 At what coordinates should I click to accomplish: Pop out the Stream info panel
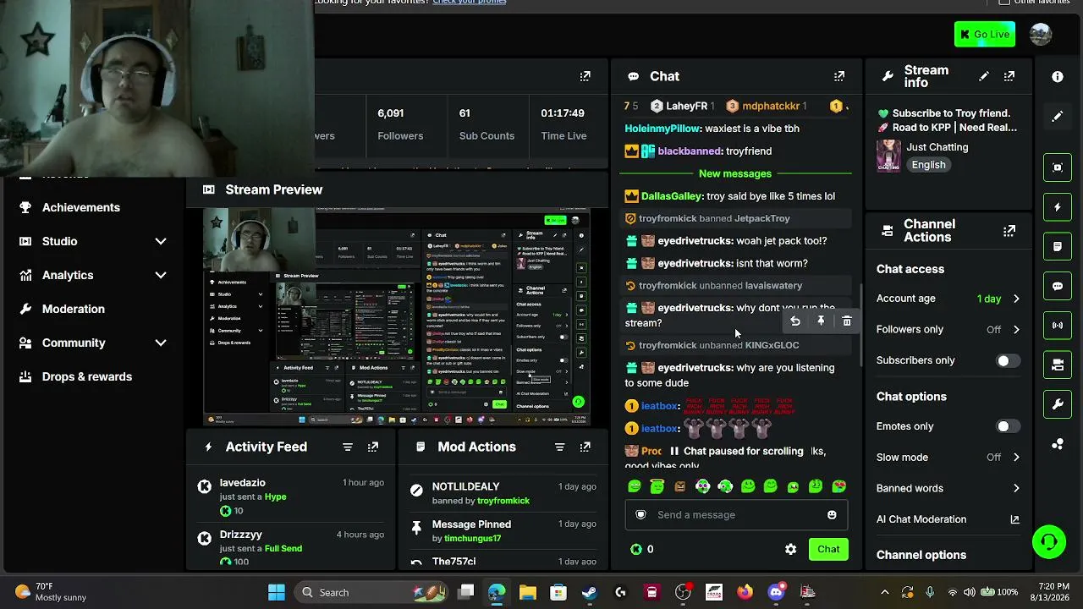(1009, 76)
